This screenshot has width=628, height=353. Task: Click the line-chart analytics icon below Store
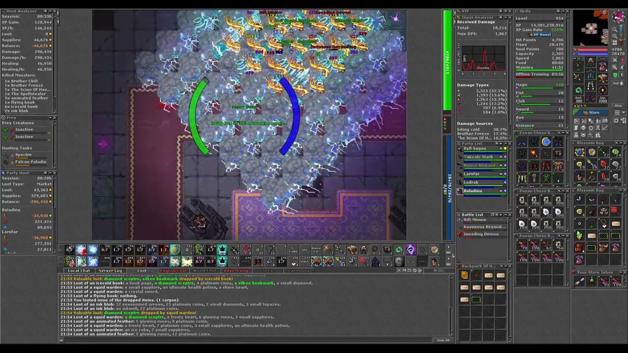tap(605, 127)
